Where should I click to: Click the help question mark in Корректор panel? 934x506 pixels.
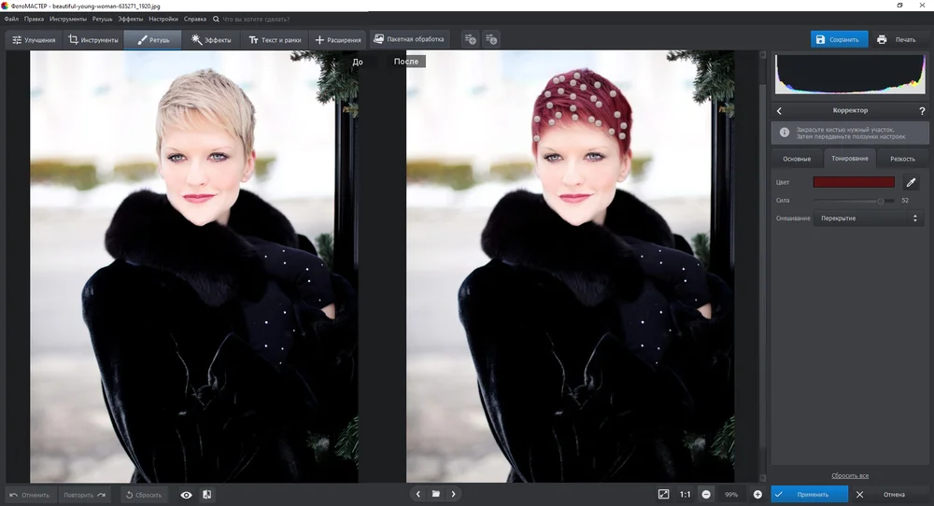[921, 110]
